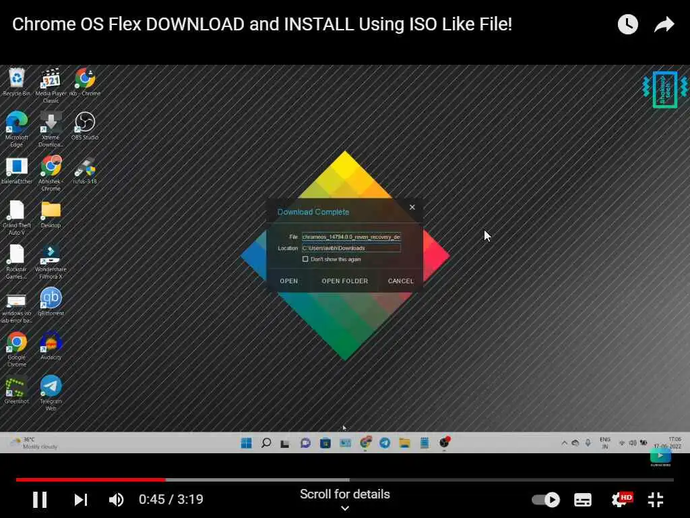
Task: Mute the video volume
Action: click(116, 500)
